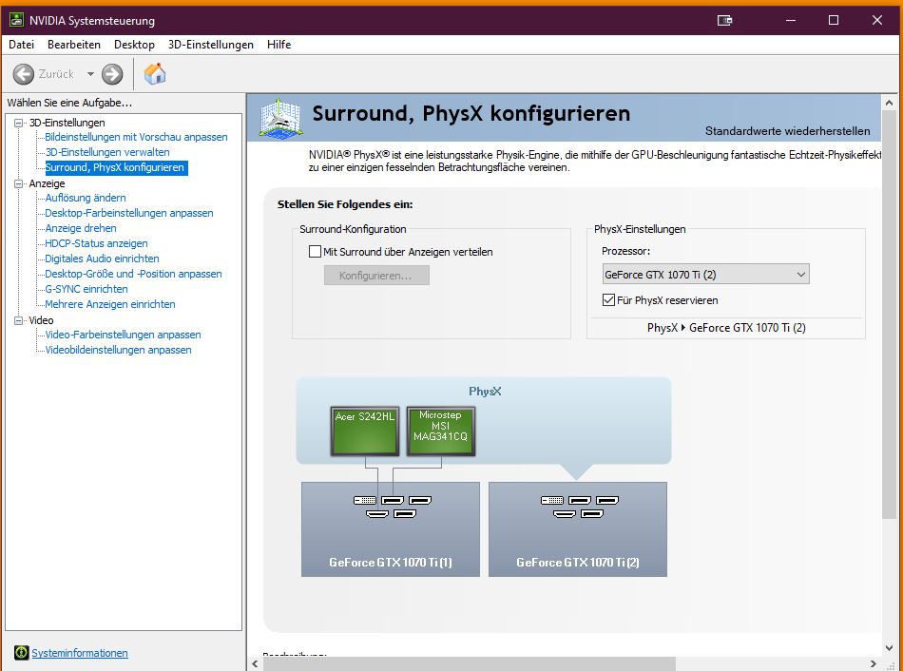The image size is (903, 671).
Task: Click the 3D-Einstellungen tree label
Action: point(67,123)
